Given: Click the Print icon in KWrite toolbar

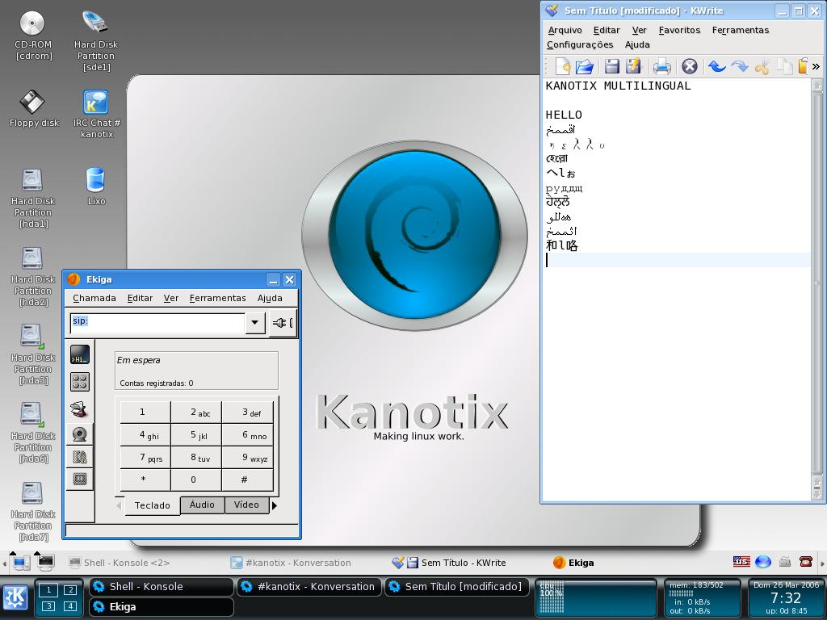Looking at the screenshot, I should tap(661, 66).
